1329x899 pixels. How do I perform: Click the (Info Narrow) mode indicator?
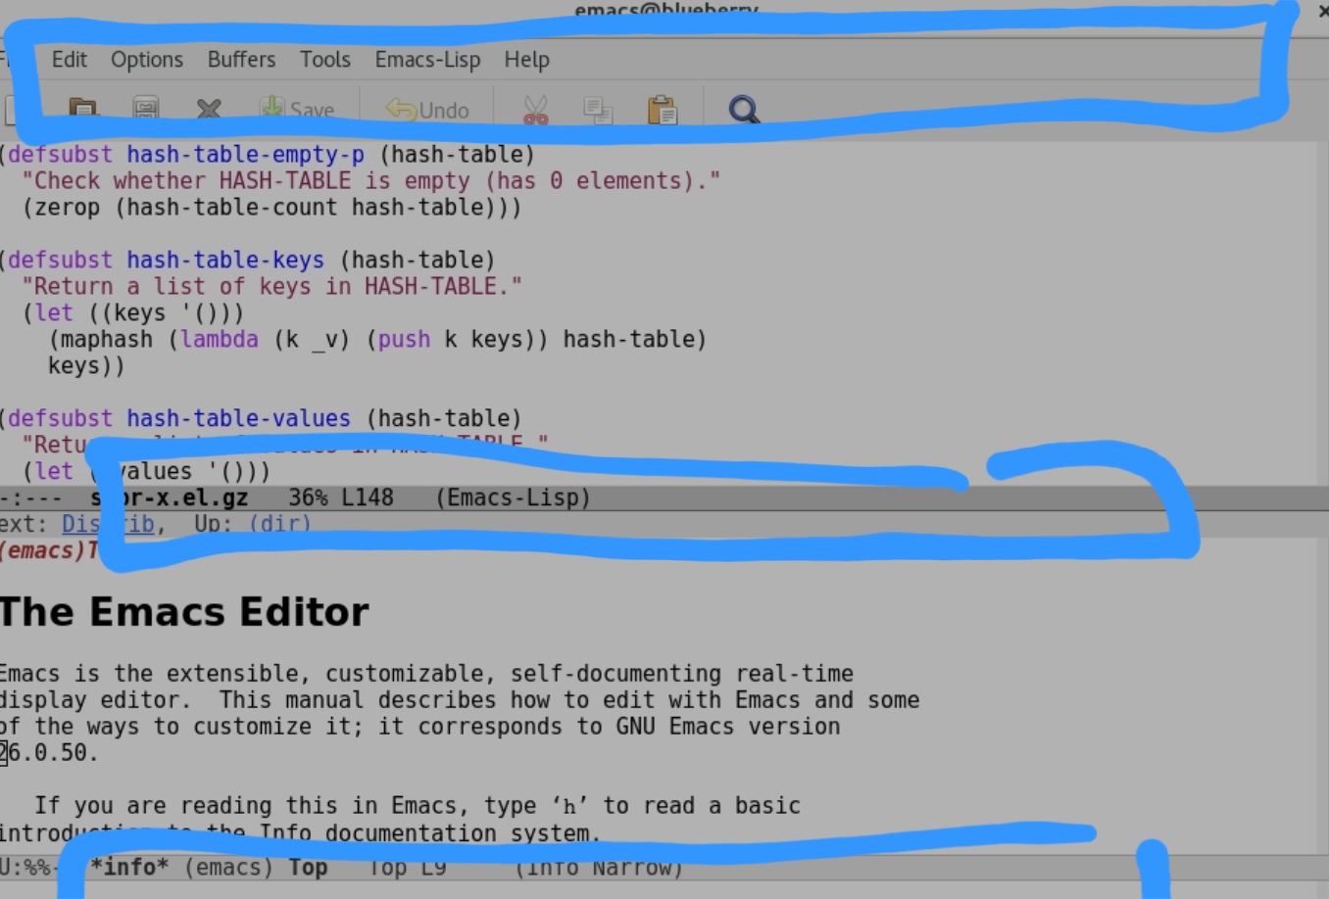599,868
